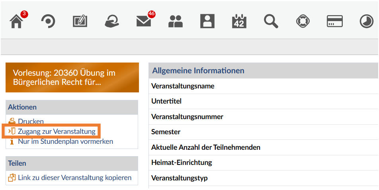Image resolution: width=379 pixels, height=190 pixels.
Task: Open the profile person icon
Action: coord(207,21)
